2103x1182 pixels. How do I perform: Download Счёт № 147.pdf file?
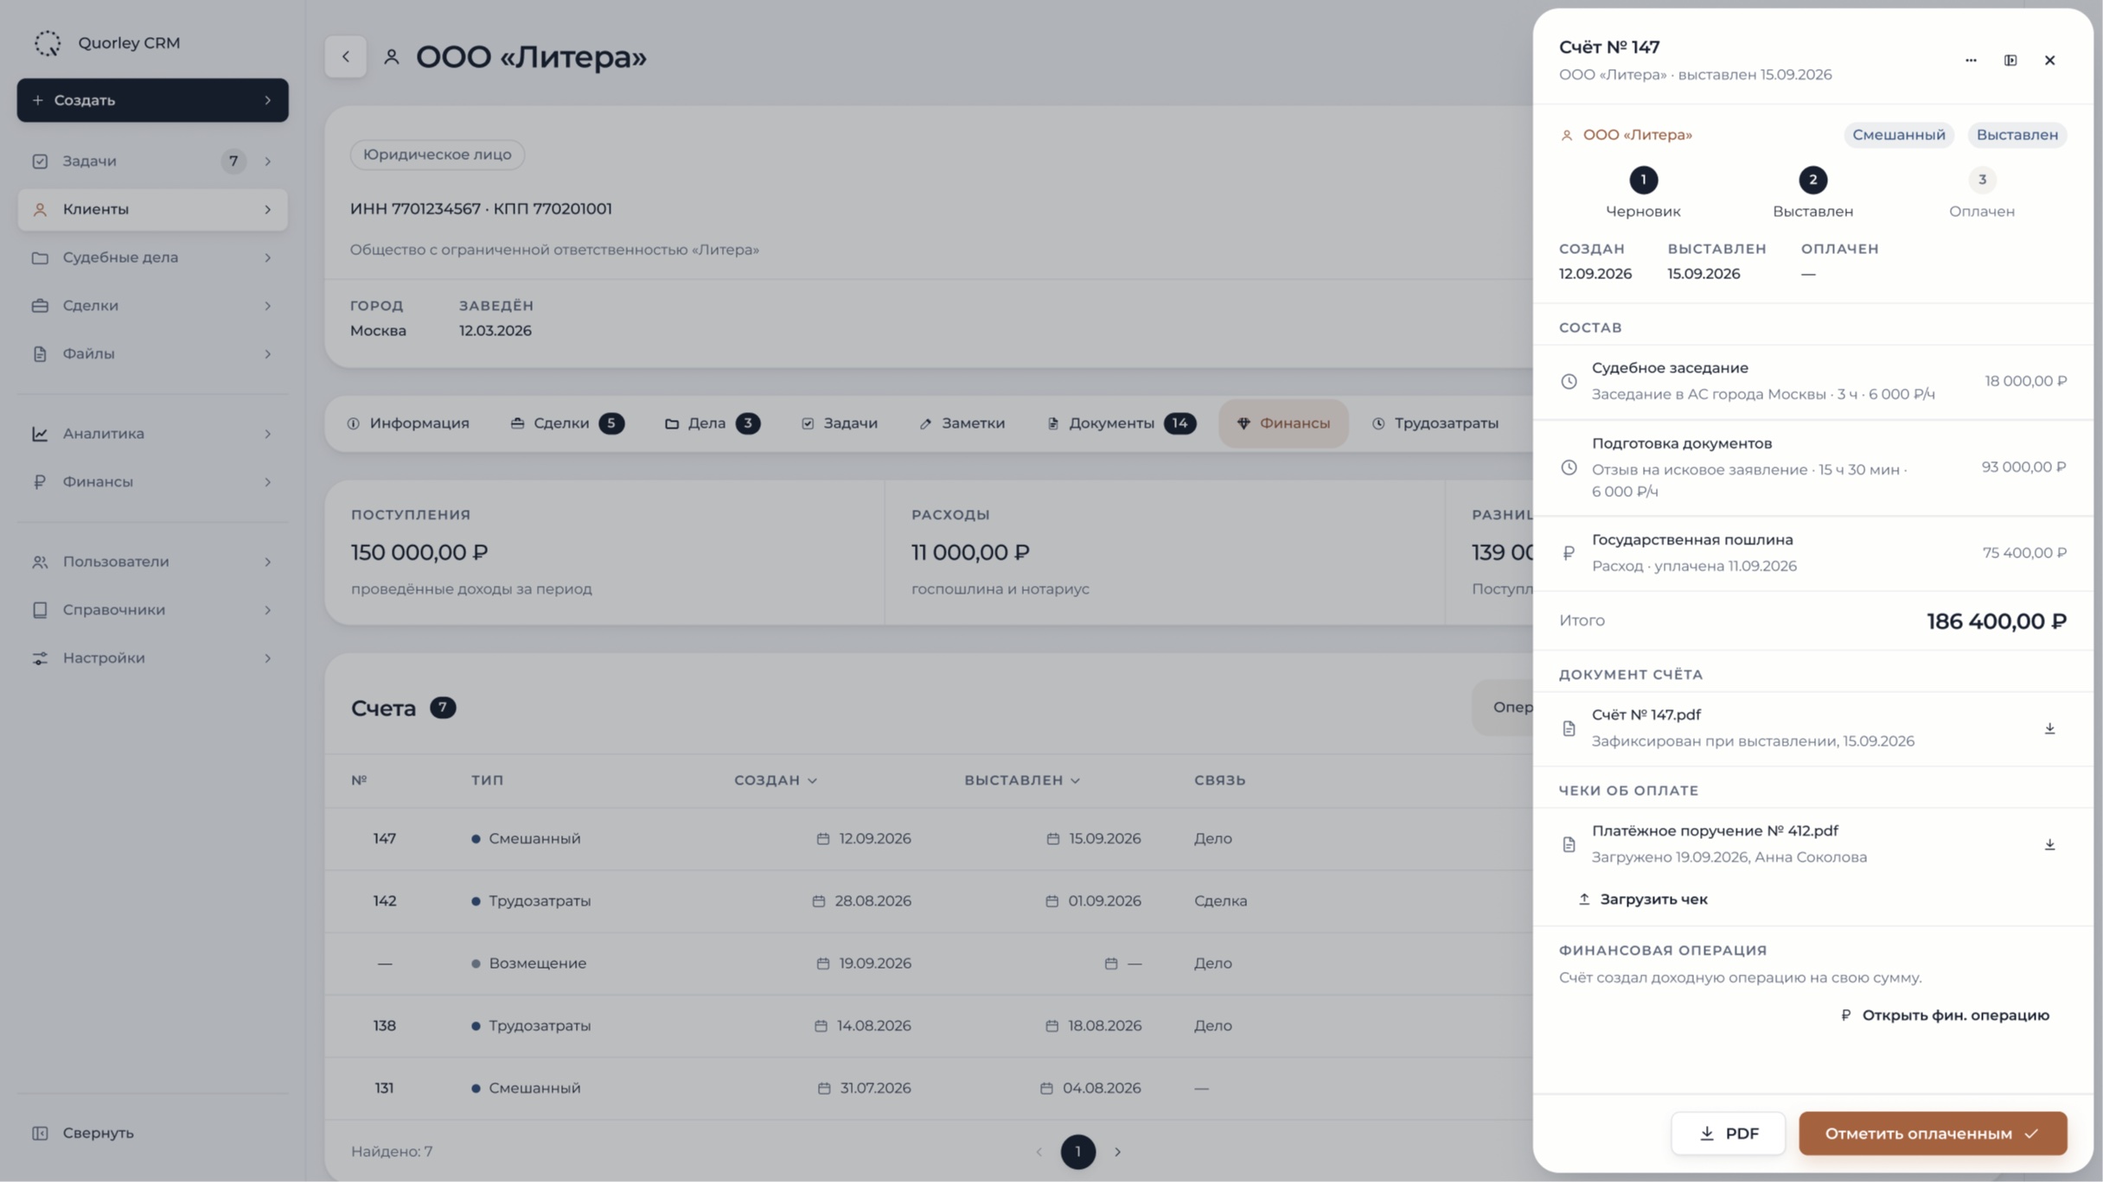2049,728
